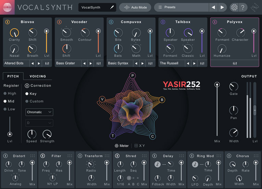This screenshot has width=262, height=189.
Task: Go to previous Compuvox preset
Action: click(136, 63)
